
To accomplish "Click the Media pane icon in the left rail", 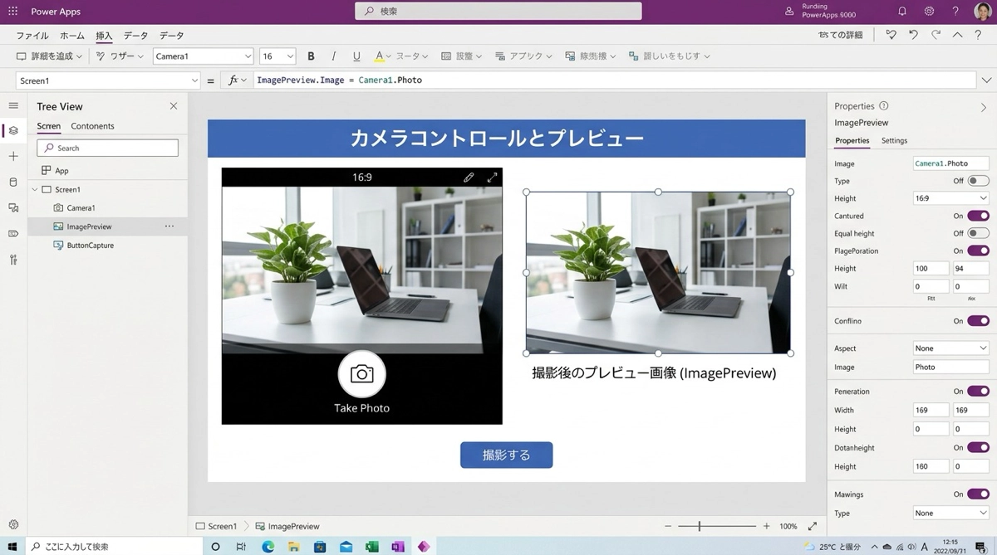I will click(x=12, y=207).
